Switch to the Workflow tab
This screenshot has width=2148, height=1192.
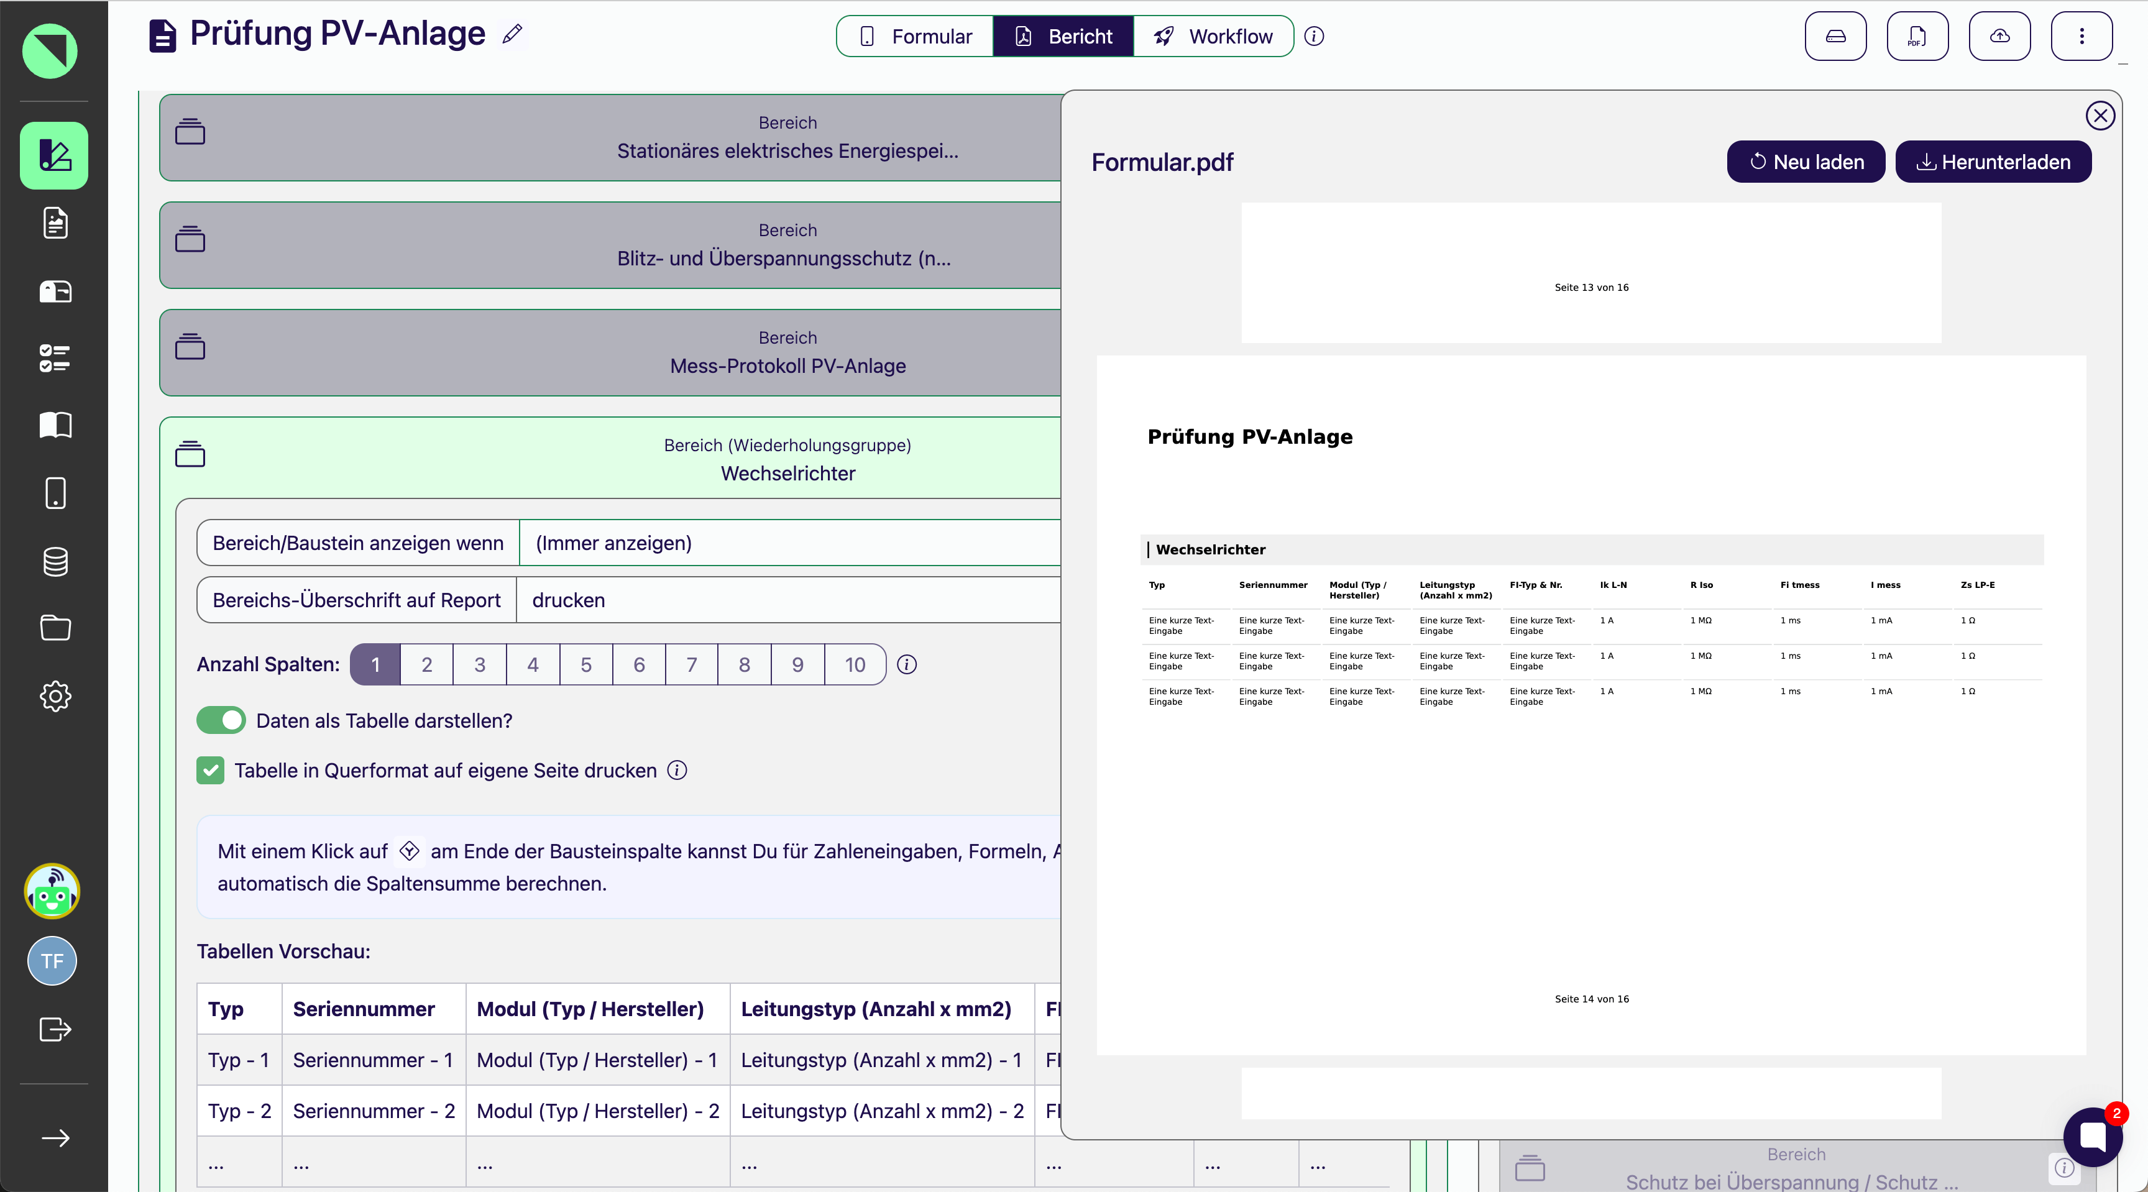click(x=1213, y=36)
